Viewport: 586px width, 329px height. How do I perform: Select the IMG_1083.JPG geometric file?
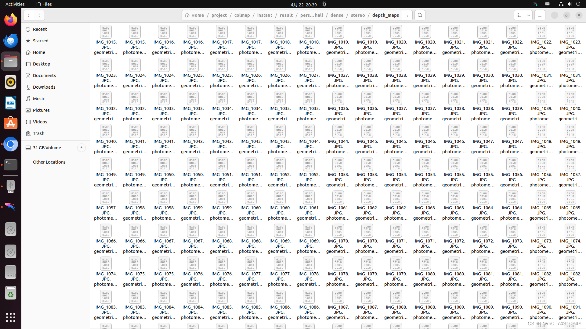click(x=106, y=305)
